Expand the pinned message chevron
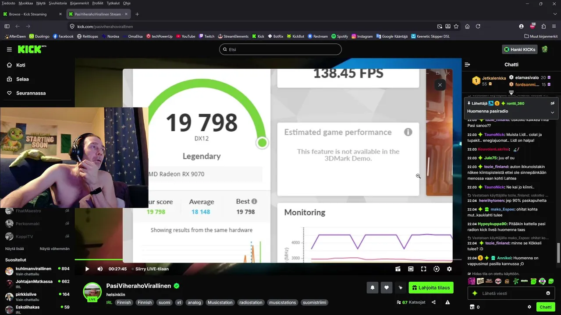The width and height of the screenshot is (561, 315). click(552, 112)
